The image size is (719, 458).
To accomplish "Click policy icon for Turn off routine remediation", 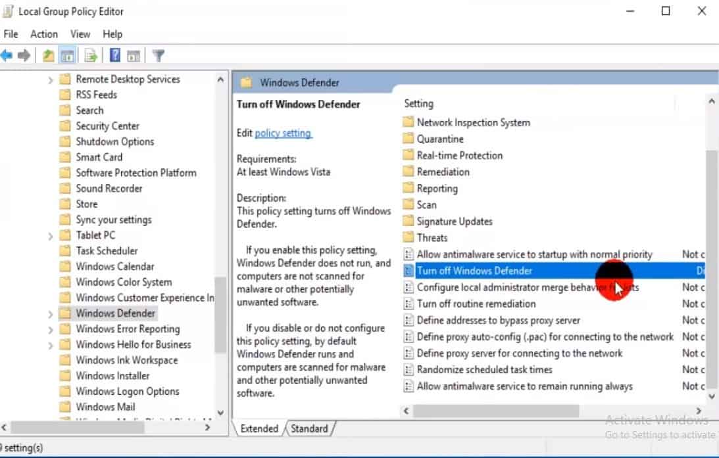I will tap(408, 303).
